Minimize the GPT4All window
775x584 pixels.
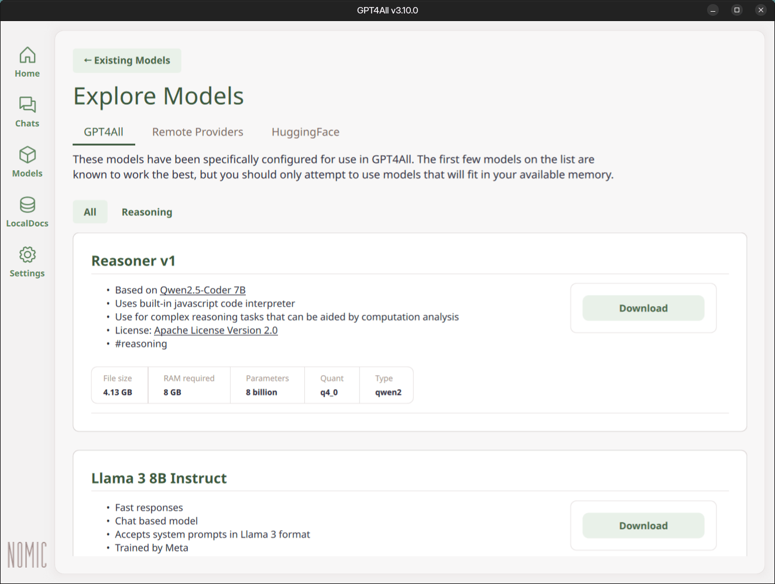tap(712, 10)
